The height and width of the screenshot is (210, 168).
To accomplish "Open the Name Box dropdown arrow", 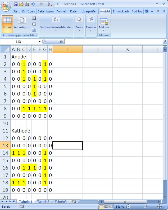I will coord(40,42).
